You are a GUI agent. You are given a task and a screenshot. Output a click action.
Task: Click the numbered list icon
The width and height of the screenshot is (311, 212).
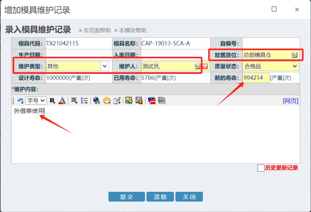click(84, 100)
